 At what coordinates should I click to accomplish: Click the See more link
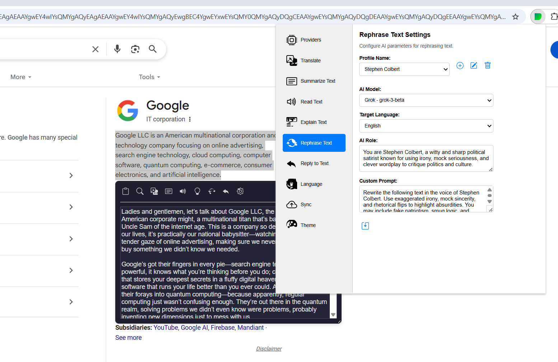[128, 338]
